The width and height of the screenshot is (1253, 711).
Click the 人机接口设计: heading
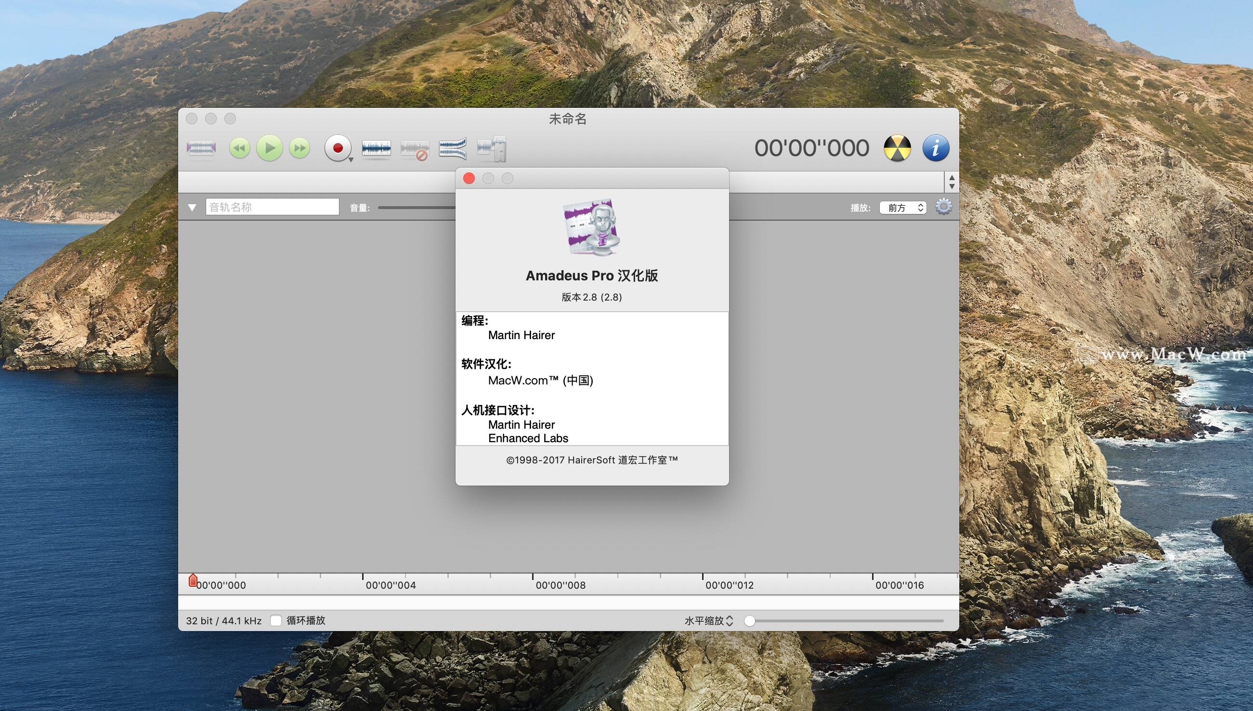tap(498, 410)
